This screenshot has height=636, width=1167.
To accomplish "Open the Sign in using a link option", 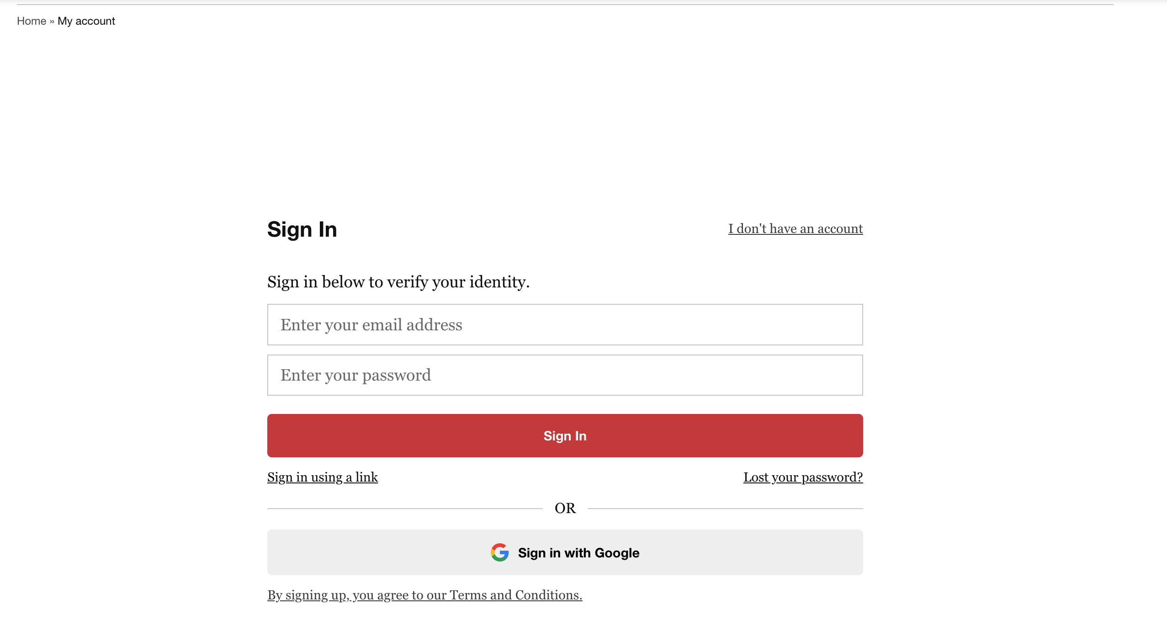I will click(323, 477).
